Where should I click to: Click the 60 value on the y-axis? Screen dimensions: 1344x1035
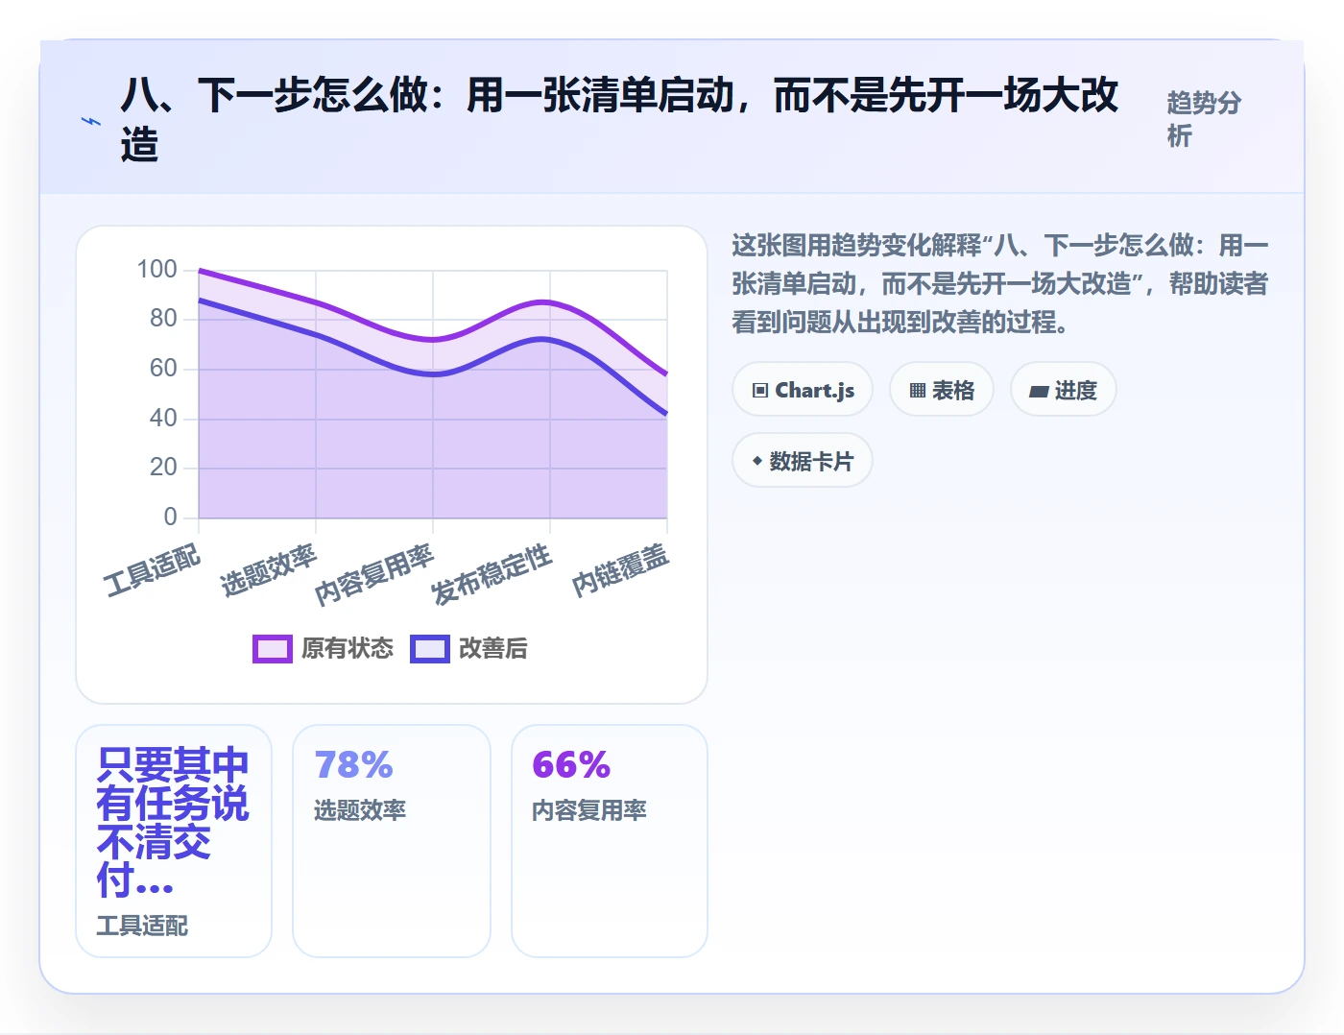click(x=163, y=368)
